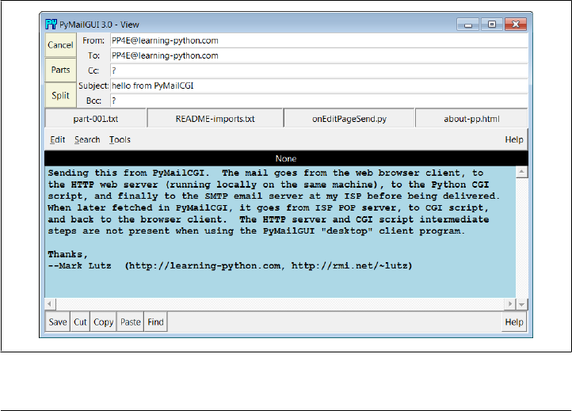Screen dimensions: 572x411
Task: Open the Edit menu
Action: [58, 139]
